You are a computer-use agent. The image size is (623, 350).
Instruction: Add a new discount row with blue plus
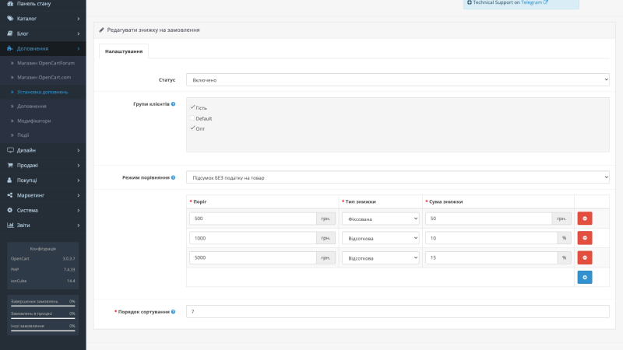585,278
